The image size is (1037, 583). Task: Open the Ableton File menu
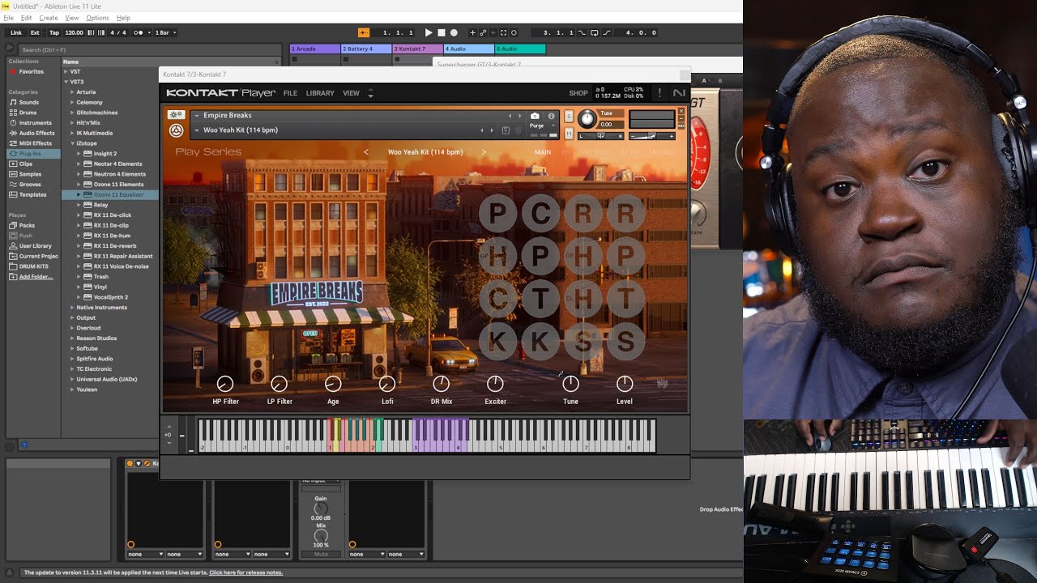coord(9,17)
